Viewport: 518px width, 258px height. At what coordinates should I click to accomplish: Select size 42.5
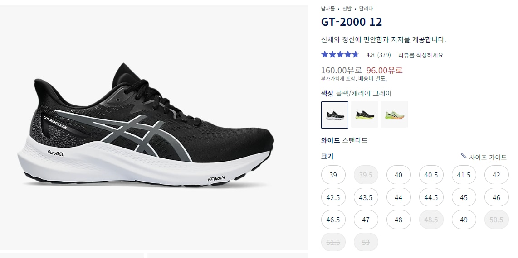pos(333,197)
